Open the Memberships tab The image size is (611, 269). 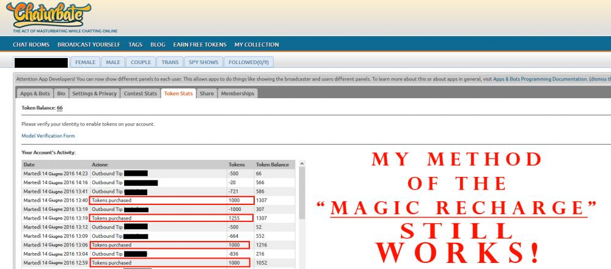[x=237, y=93]
